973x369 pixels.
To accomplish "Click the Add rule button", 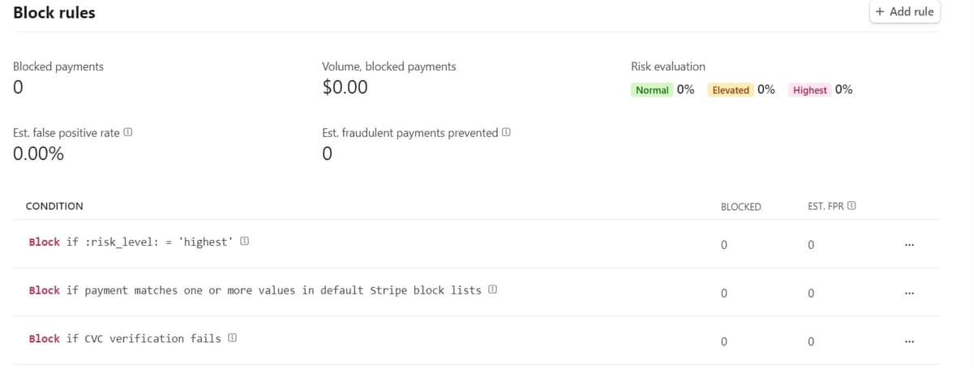I will tap(905, 12).
